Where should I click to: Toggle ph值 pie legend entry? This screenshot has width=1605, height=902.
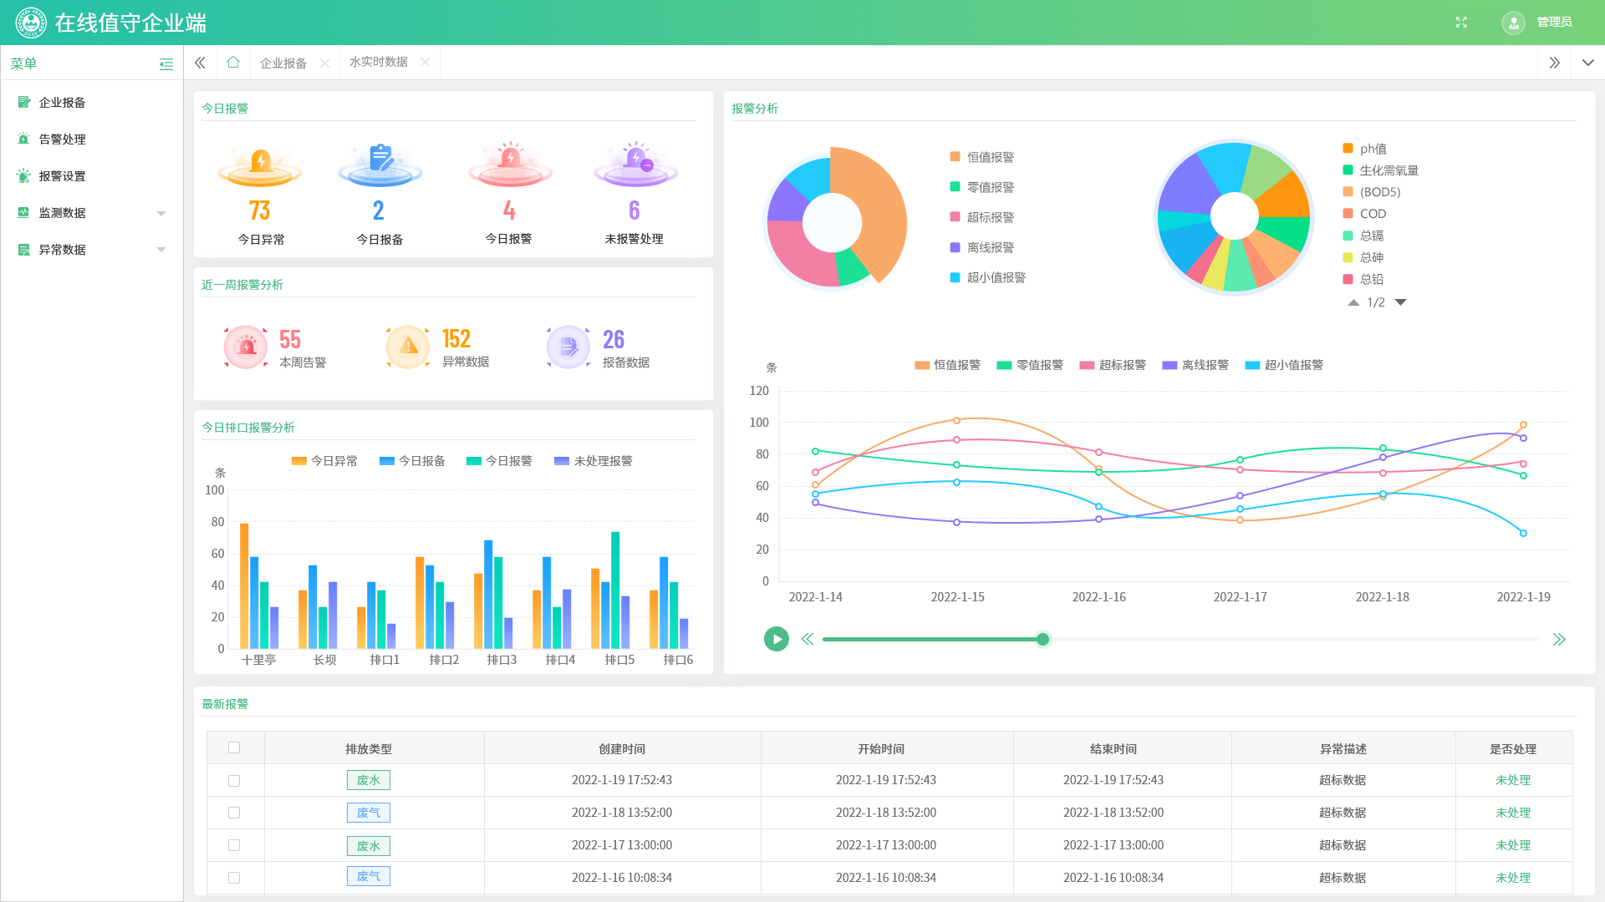pyautogui.click(x=1365, y=149)
